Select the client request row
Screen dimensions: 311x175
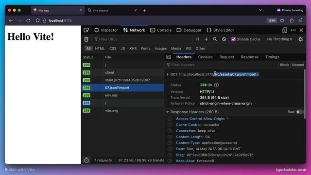122,72
